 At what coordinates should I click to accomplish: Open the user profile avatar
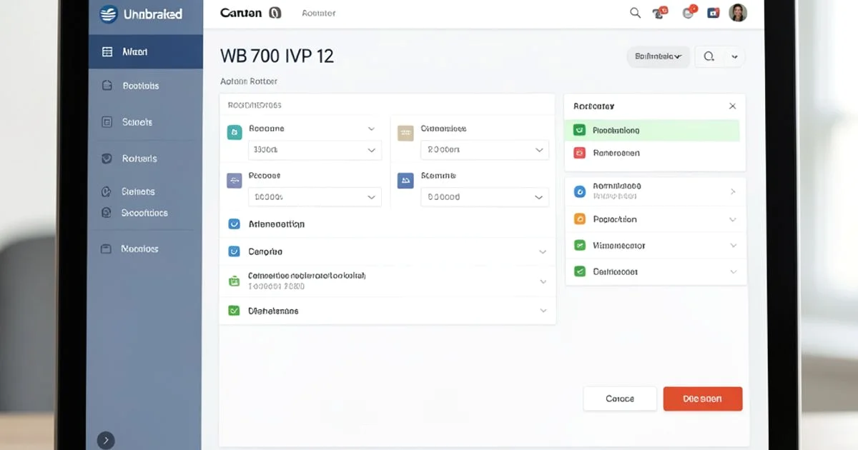point(737,13)
